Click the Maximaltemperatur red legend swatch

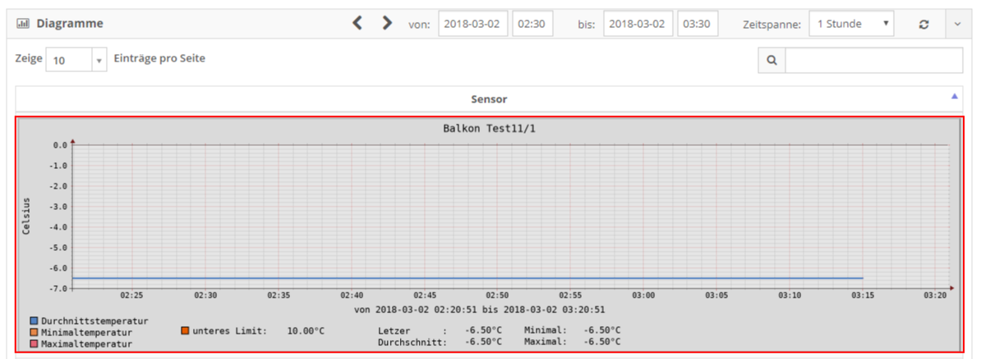click(35, 343)
